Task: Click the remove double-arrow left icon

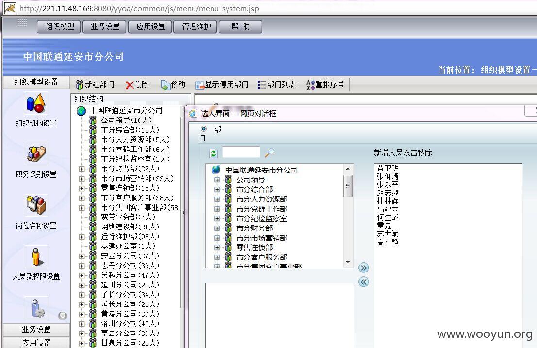Action: [x=364, y=282]
